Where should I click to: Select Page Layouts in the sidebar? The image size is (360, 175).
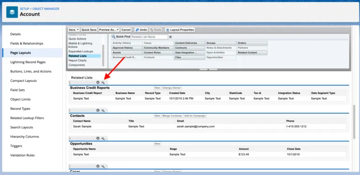21,53
